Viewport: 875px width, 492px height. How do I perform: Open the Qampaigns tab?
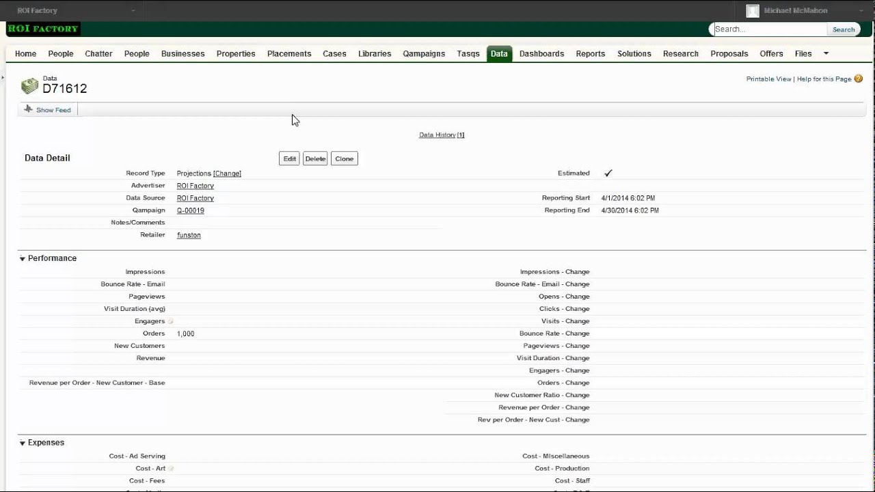click(424, 54)
